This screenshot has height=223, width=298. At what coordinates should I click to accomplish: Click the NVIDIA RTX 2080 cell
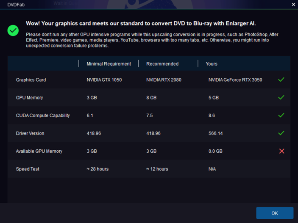coord(164,80)
